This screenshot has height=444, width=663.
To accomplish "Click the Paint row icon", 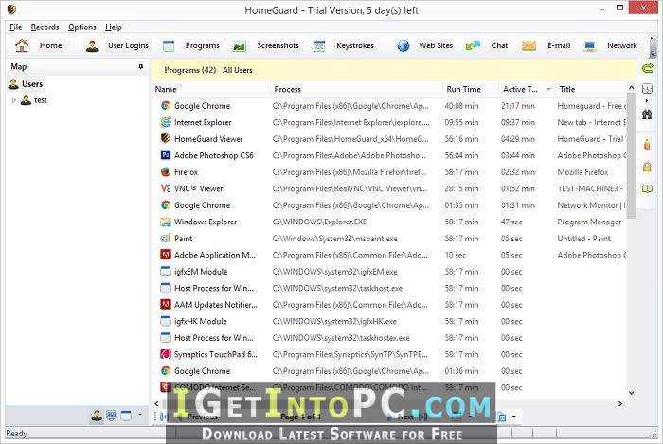I will 166,239.
